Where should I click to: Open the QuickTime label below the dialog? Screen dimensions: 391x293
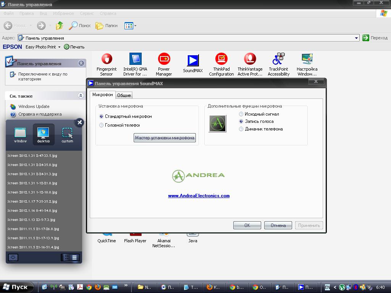(x=107, y=241)
